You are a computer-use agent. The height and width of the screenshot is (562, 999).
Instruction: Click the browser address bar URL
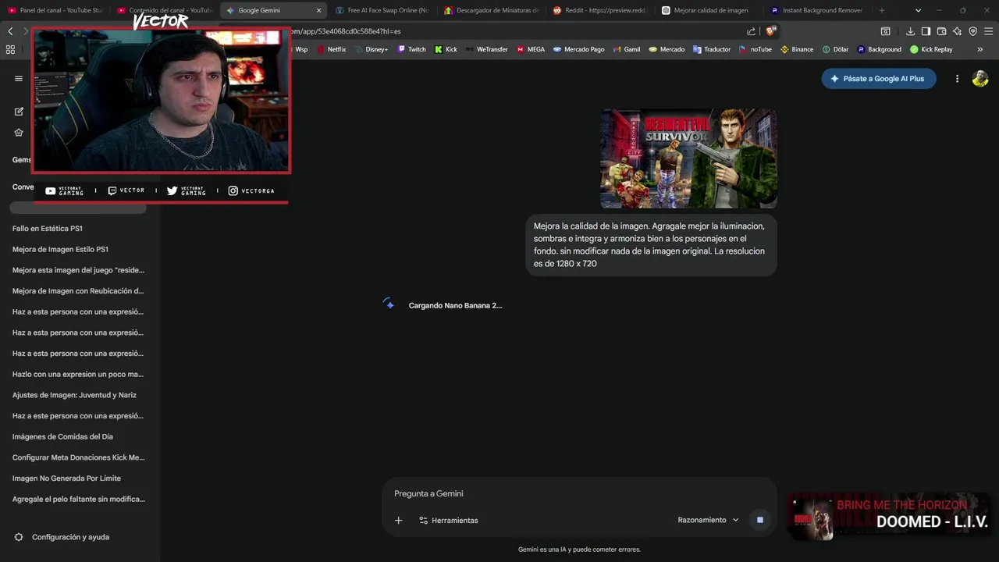pyautogui.click(x=515, y=31)
